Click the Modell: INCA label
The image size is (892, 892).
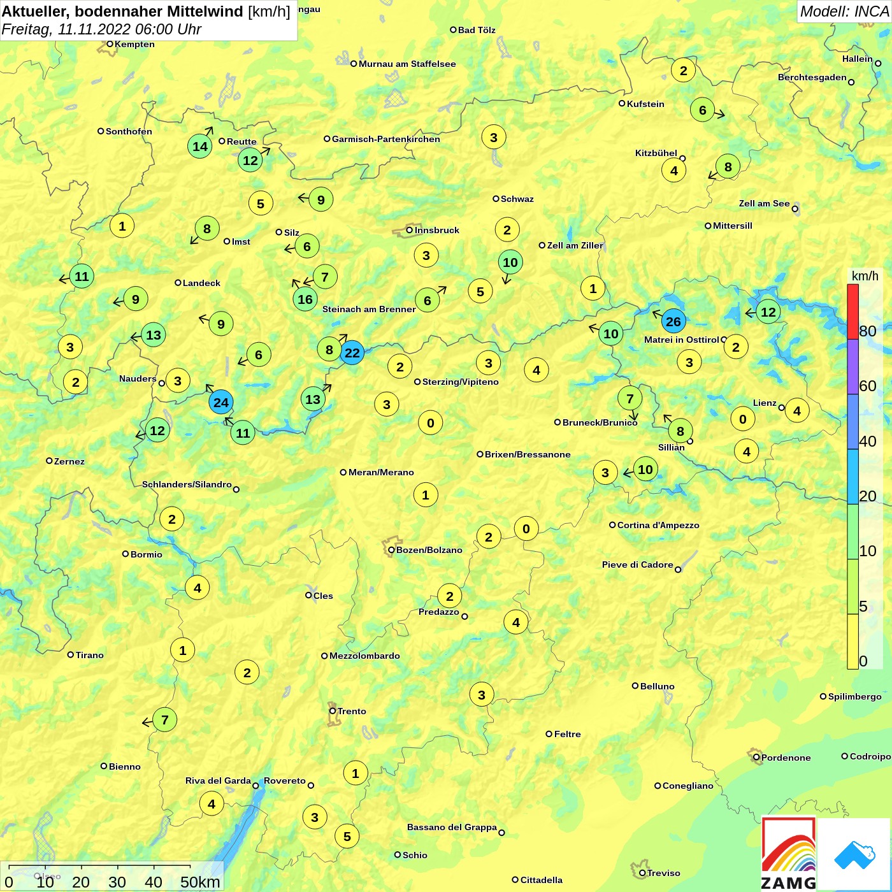[x=844, y=11]
